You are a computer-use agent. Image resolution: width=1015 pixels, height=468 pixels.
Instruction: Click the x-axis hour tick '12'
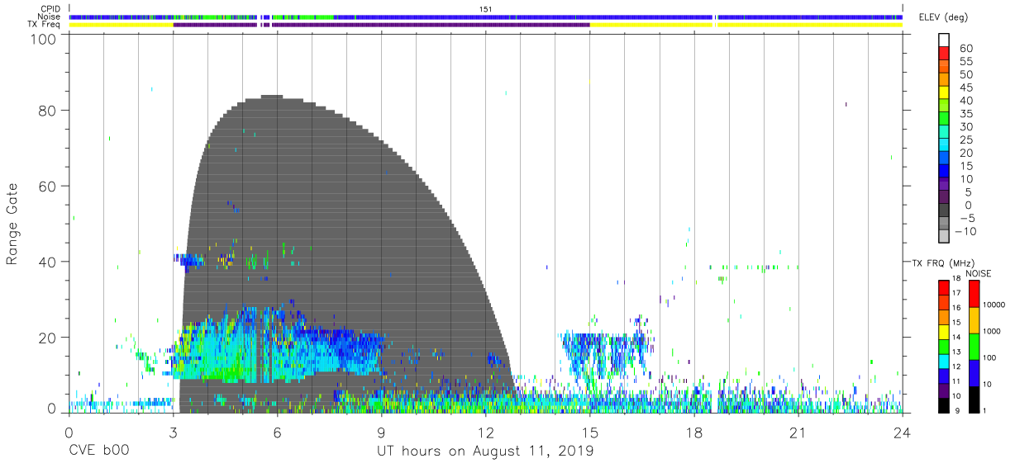(x=485, y=433)
